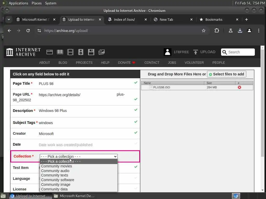Click the UPLOAD link in the header
Viewport: 266px width, 199px height.
[x=208, y=52]
